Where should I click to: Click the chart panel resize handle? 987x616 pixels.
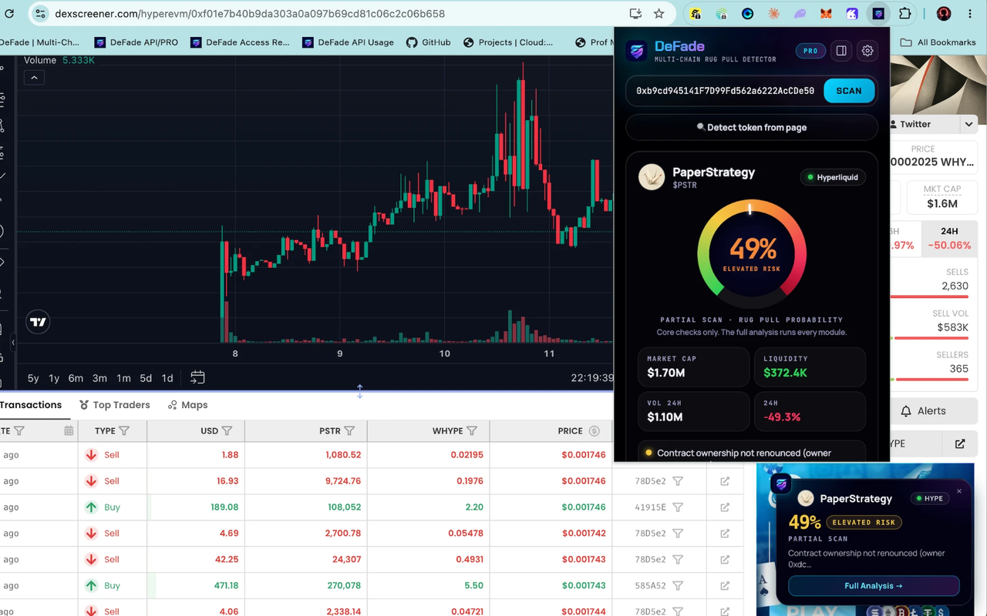coord(359,391)
